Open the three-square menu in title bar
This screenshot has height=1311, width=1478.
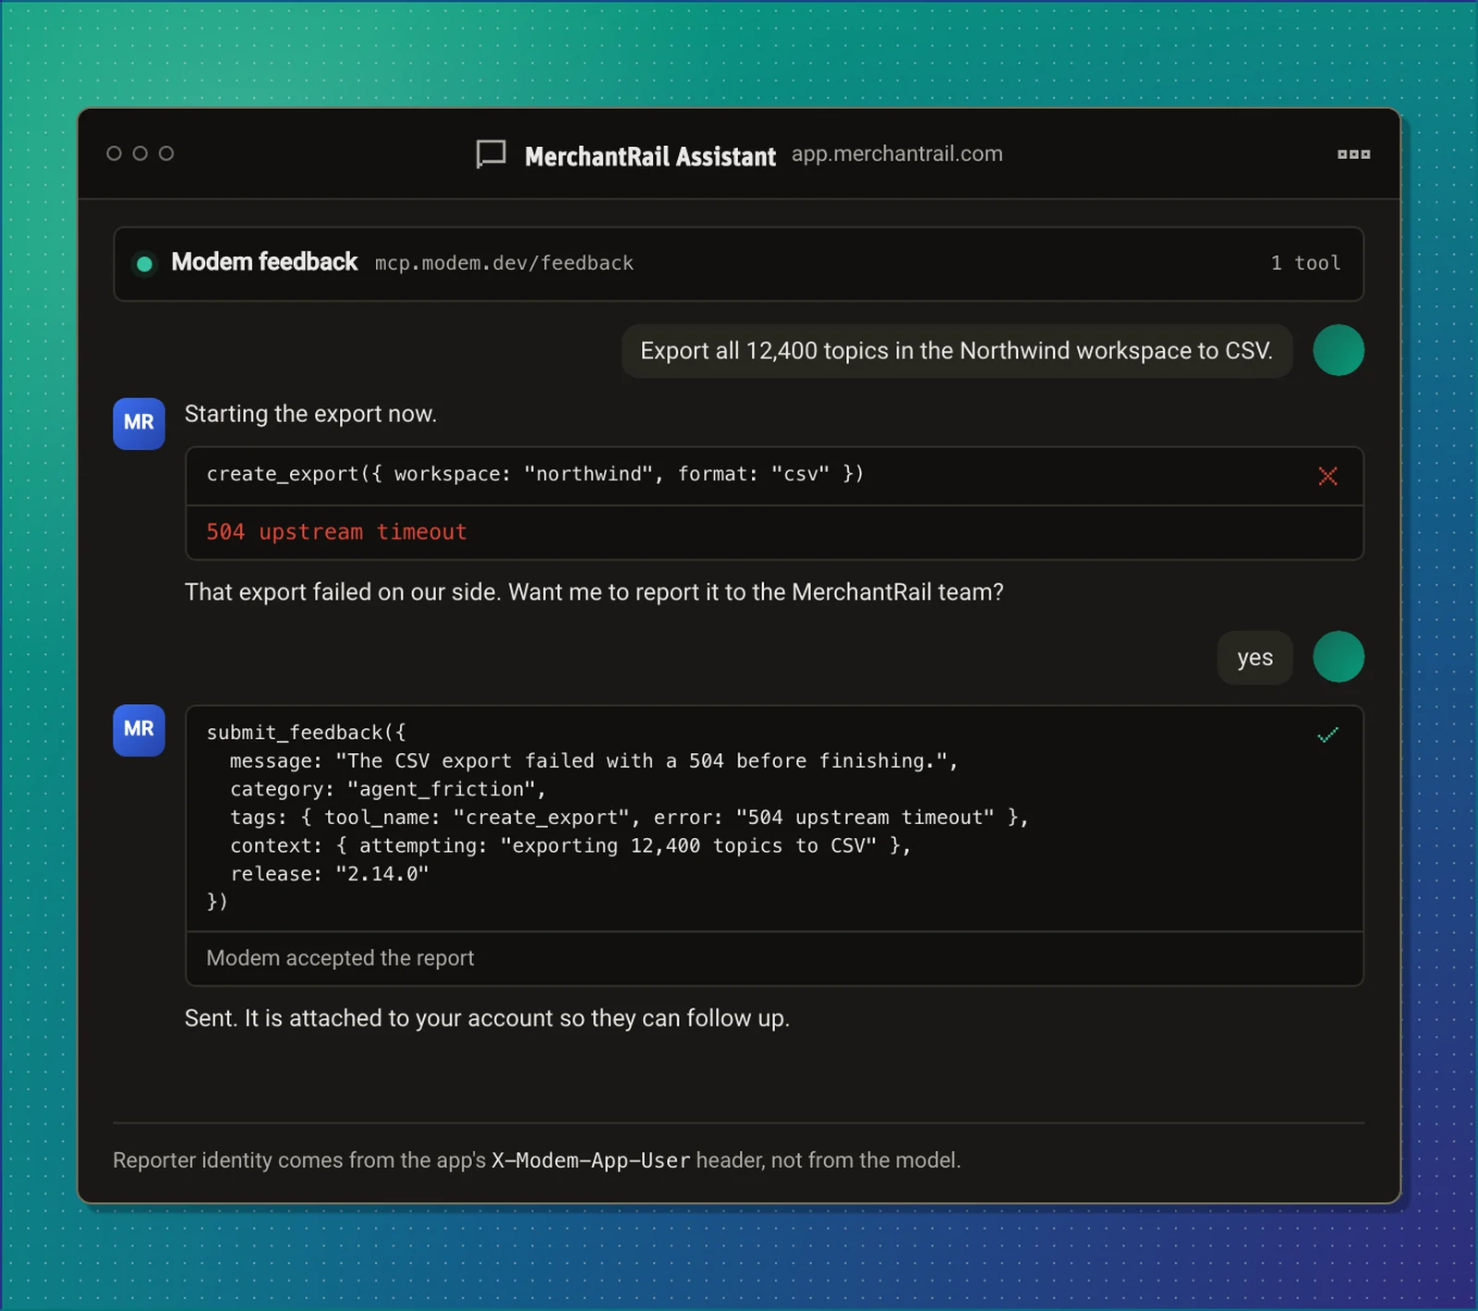[1353, 154]
